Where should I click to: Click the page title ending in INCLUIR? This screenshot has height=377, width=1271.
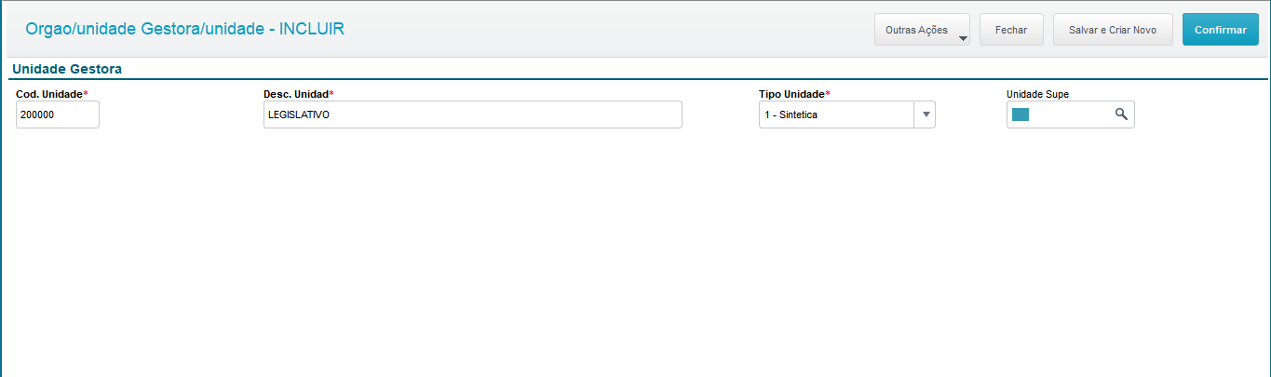point(185,29)
